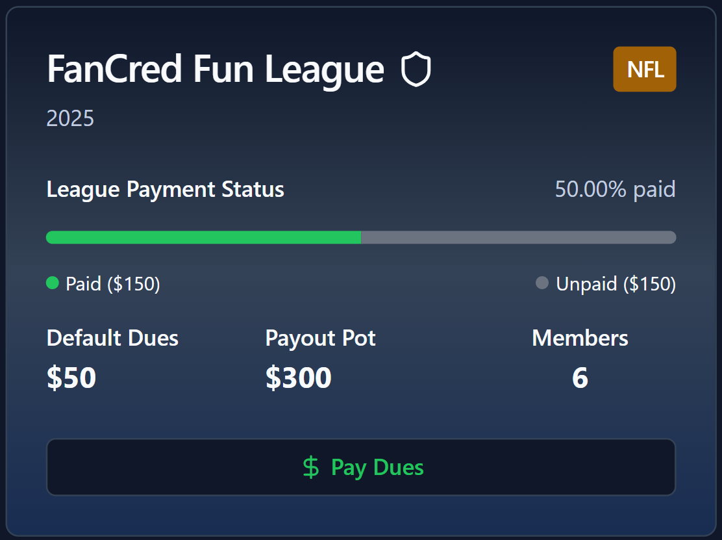Click the gray Unpaid legend dot
Image resolution: width=722 pixels, height=540 pixels.
[542, 283]
